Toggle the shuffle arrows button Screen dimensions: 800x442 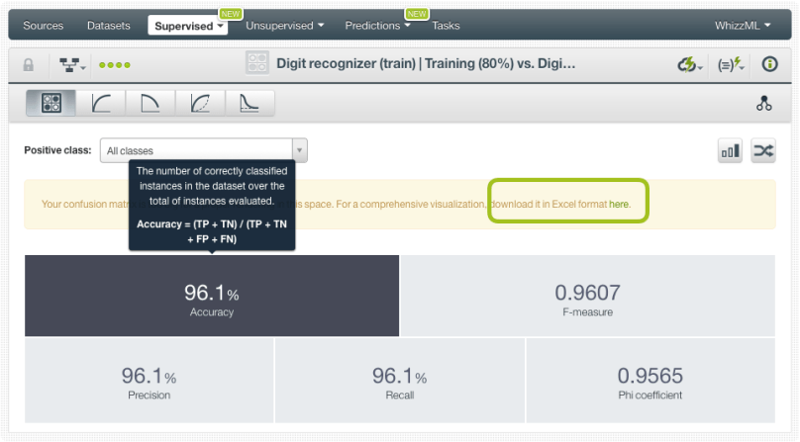click(x=763, y=151)
